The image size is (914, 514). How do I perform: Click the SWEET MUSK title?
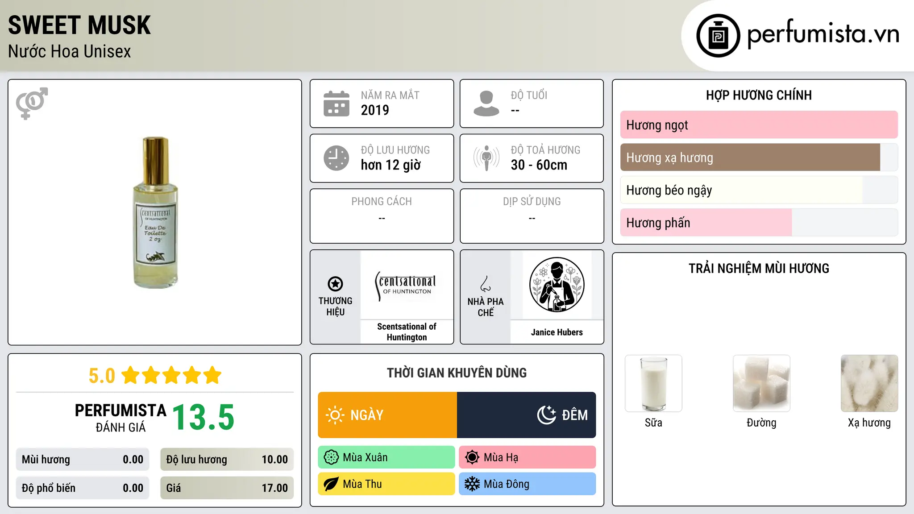pos(79,25)
